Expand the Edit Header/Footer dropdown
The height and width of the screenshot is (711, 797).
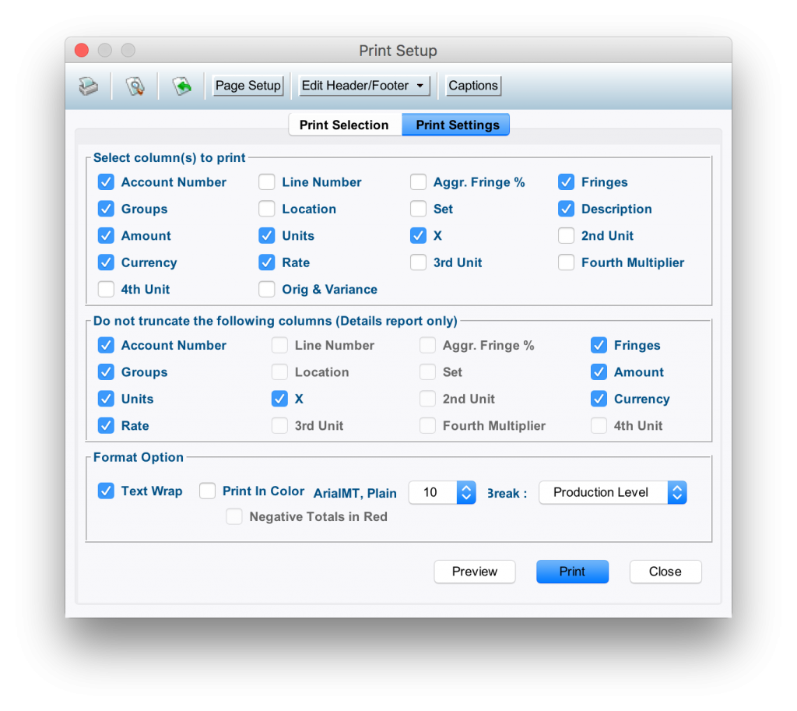364,86
